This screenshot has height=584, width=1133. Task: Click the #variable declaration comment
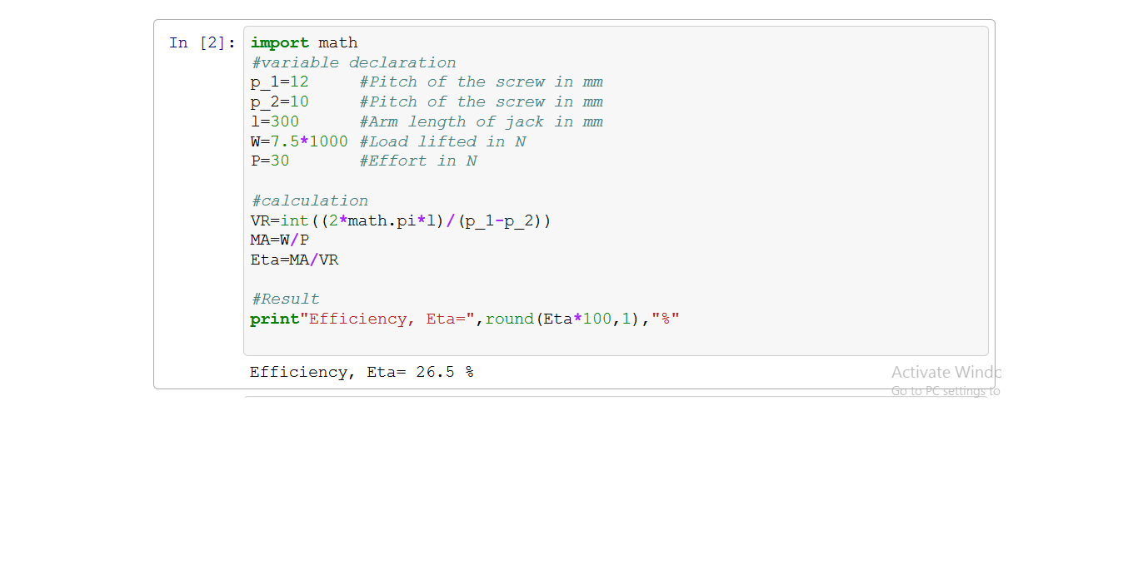353,62
